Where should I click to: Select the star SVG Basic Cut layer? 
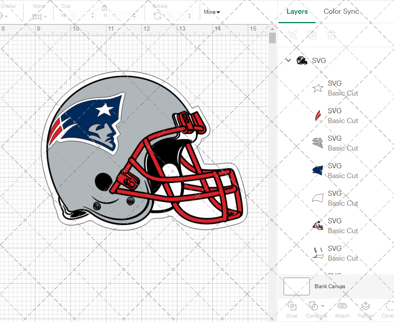335,88
